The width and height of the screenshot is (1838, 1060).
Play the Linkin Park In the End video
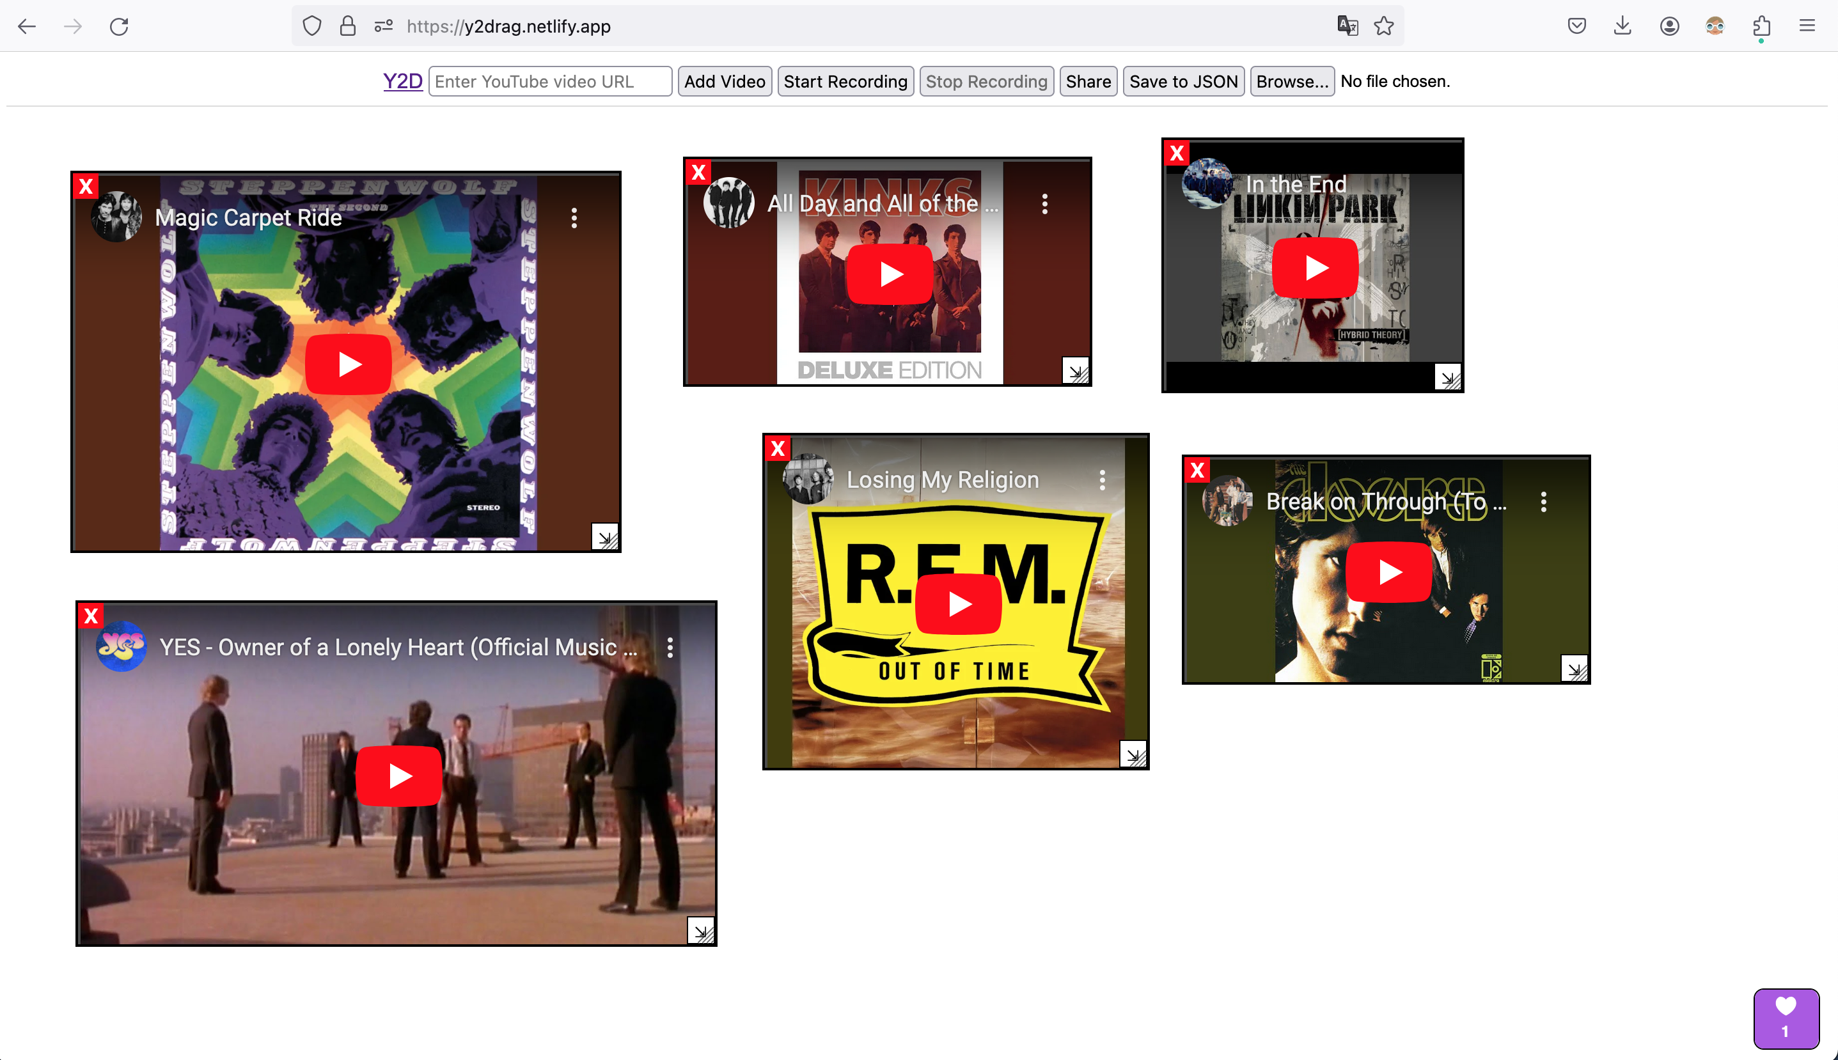point(1315,268)
